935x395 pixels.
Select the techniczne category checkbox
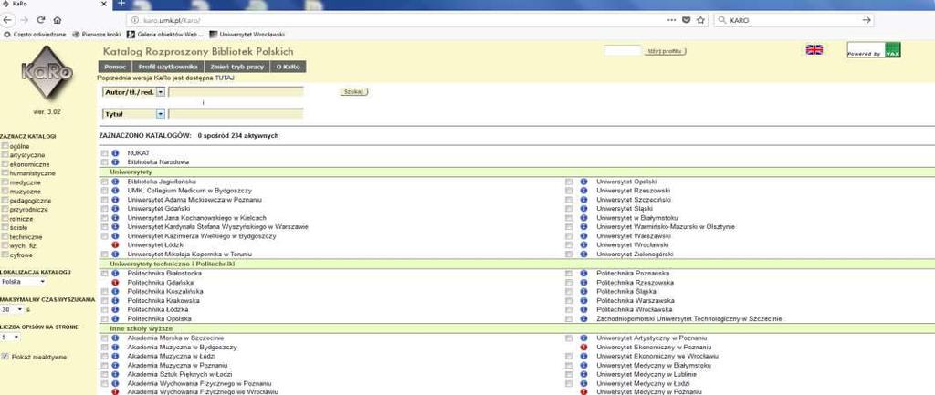point(5,236)
